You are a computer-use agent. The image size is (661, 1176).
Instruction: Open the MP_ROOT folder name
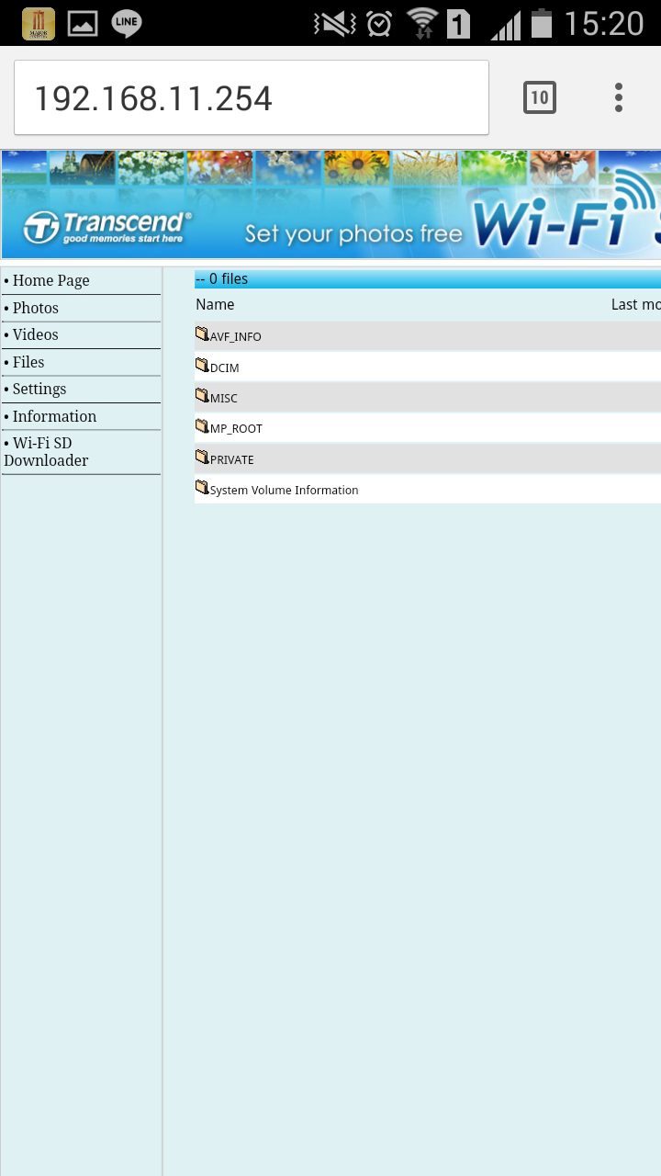click(x=236, y=429)
